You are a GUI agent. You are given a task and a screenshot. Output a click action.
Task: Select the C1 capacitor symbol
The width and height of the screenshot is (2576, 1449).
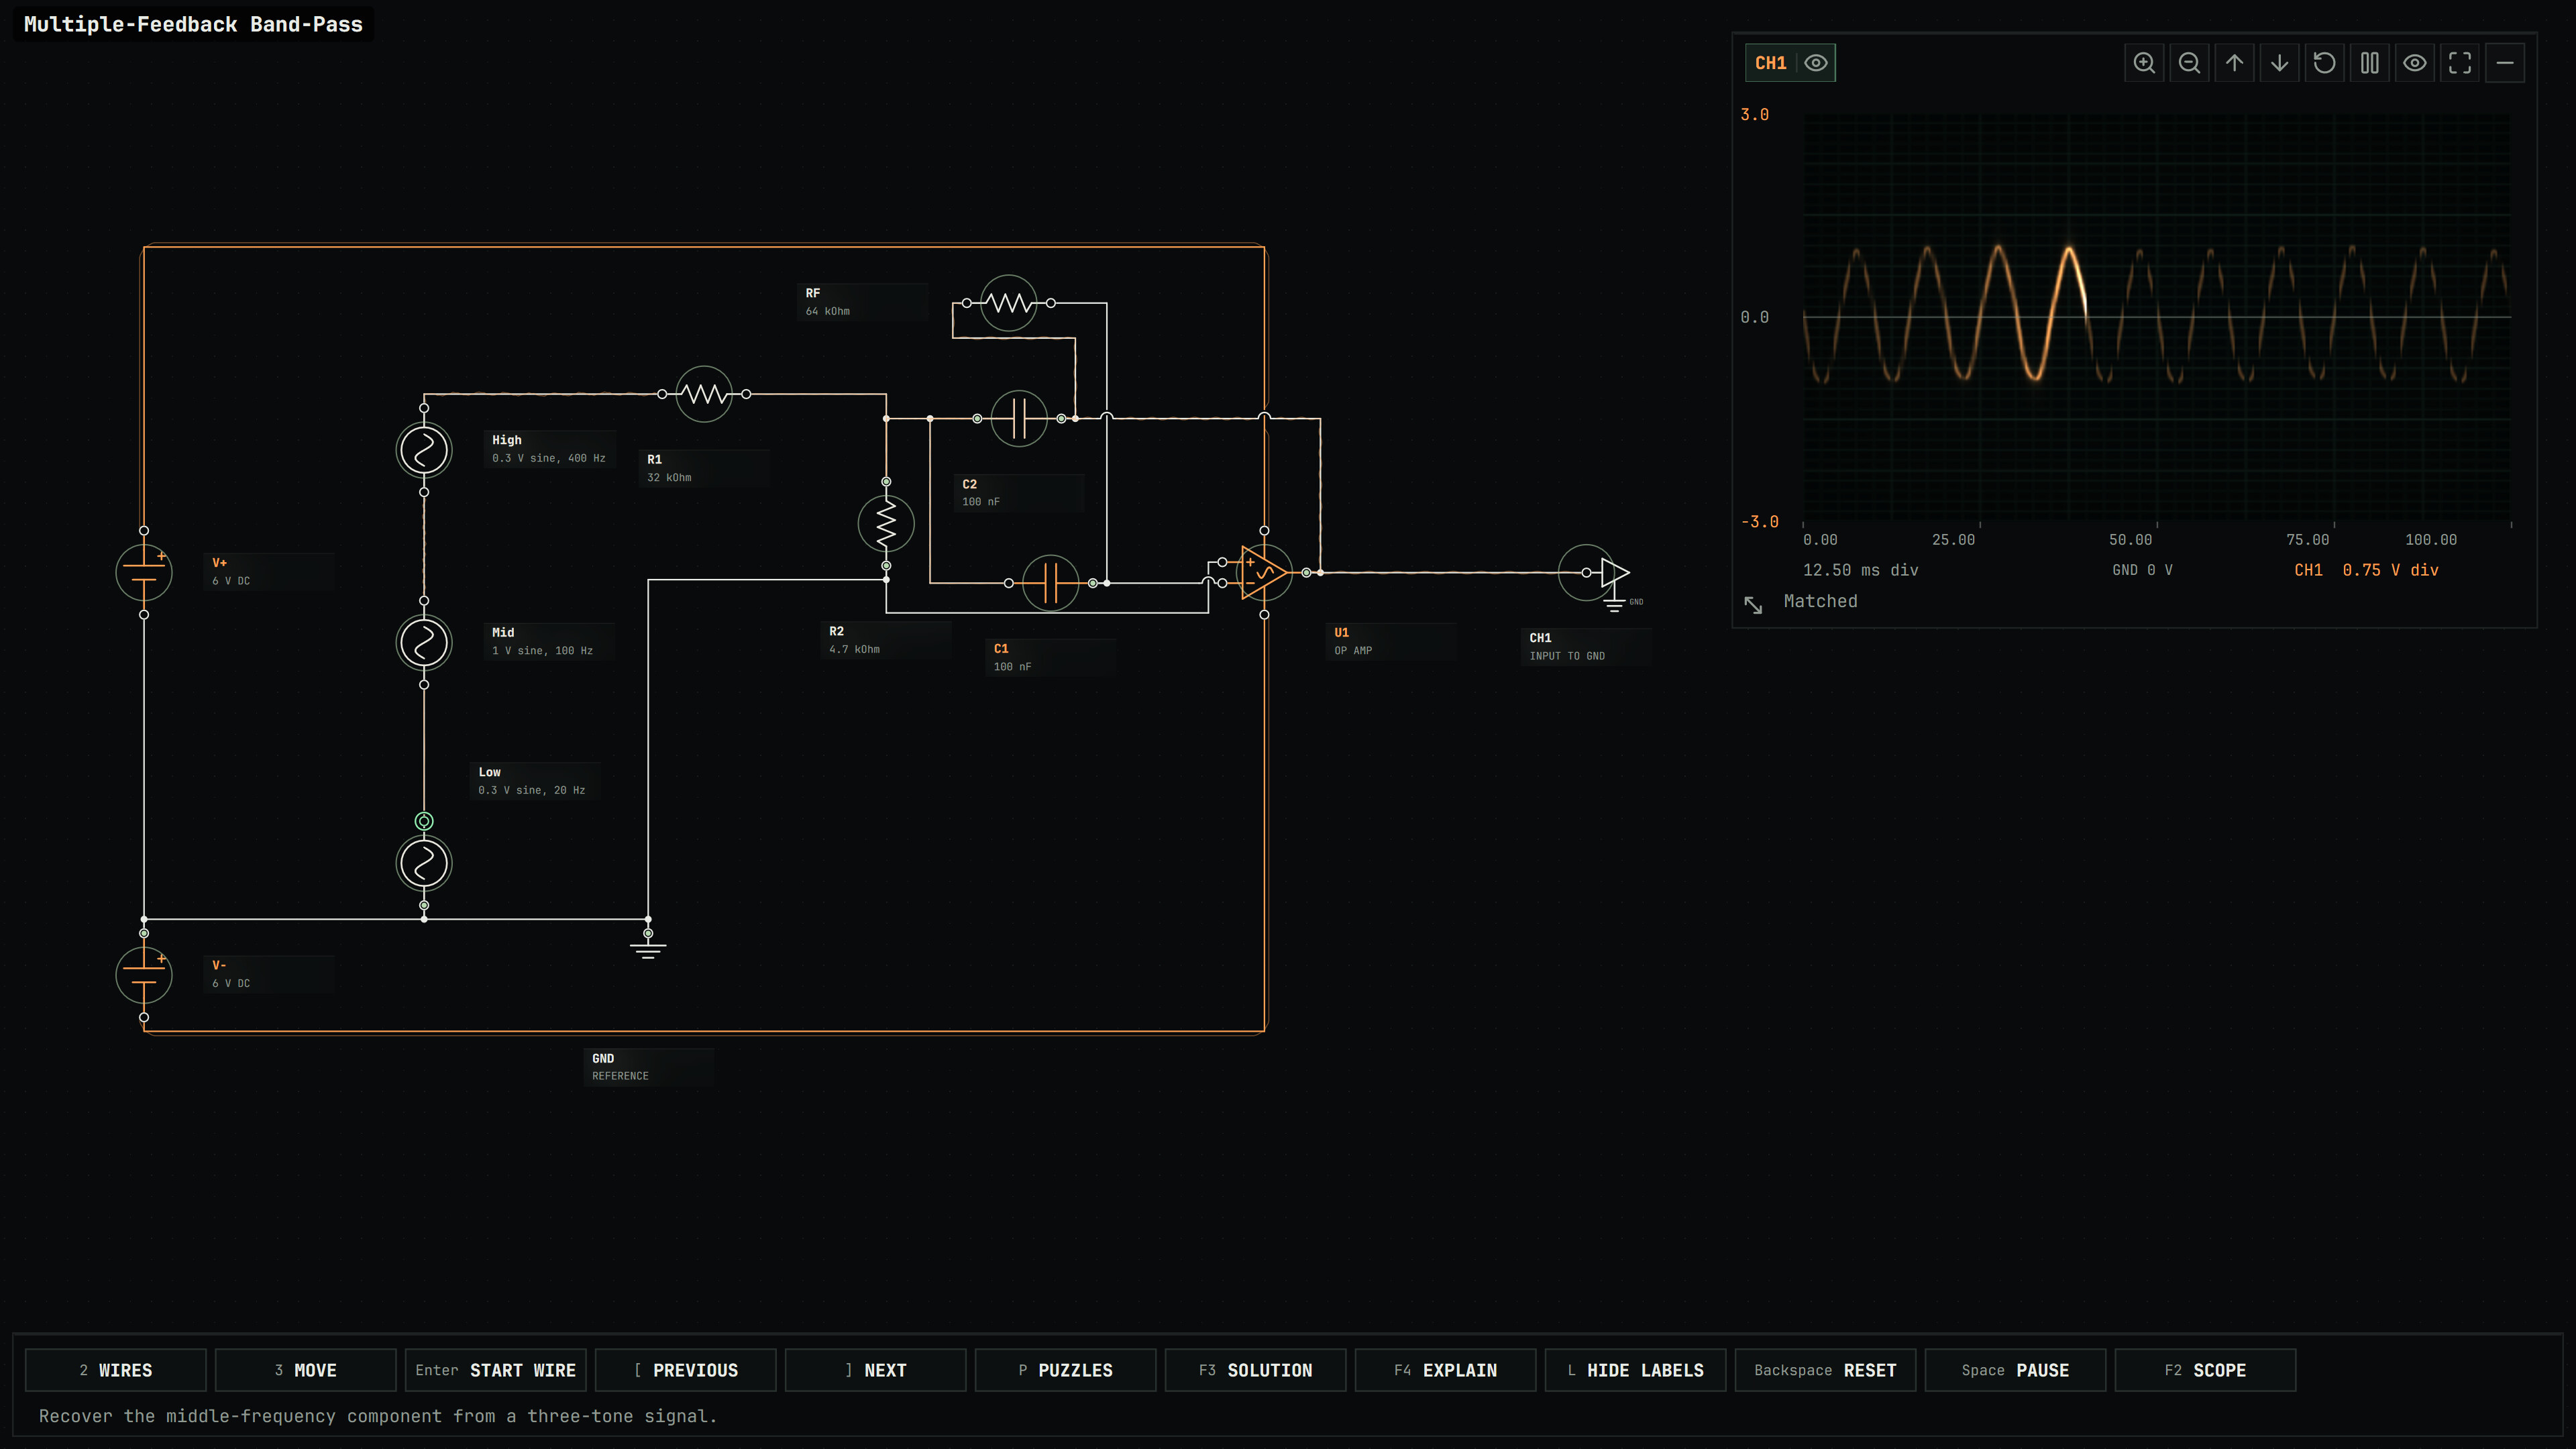coord(1051,582)
